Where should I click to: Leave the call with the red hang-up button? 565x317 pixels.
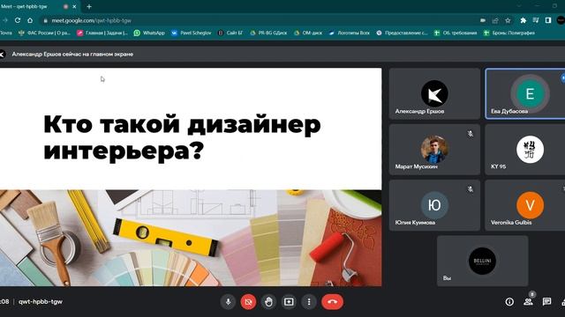[332, 301]
